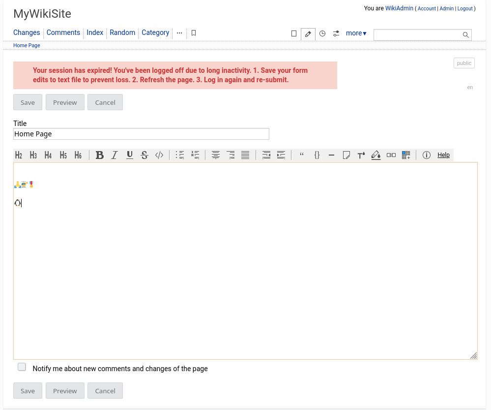Click the Logout link

click(x=464, y=9)
